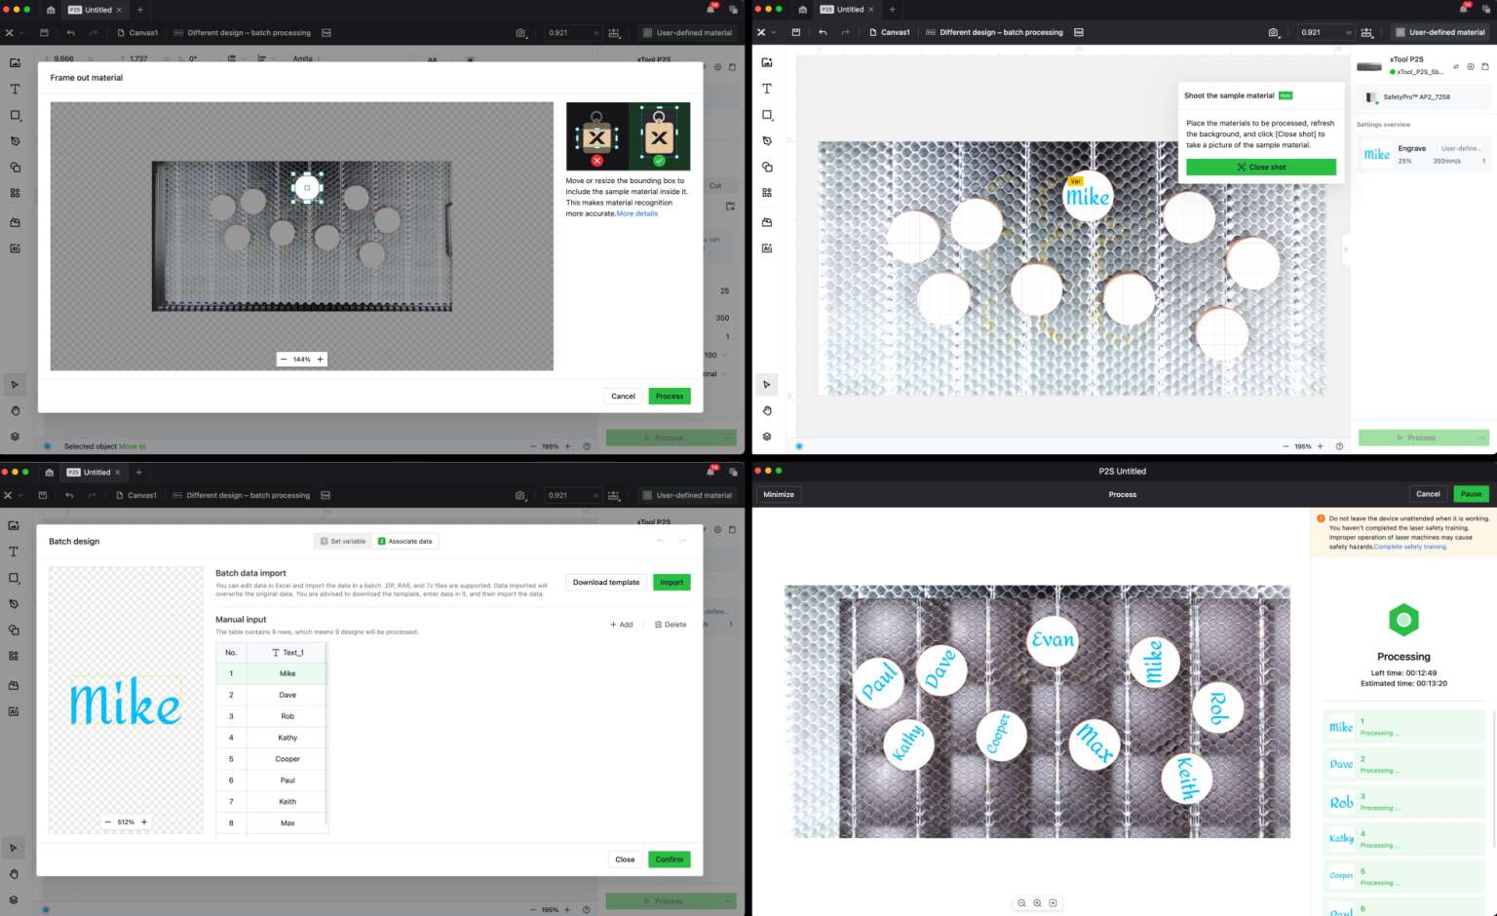The height and width of the screenshot is (916, 1497).
Task: Switch to the Associate data step tab
Action: 405,541
